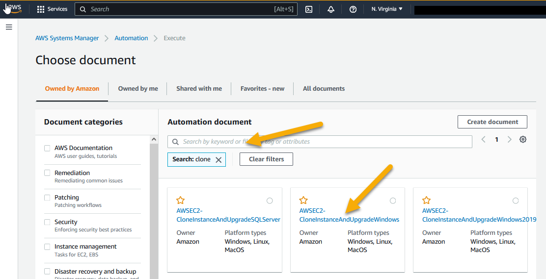Screen dimensions: 546x279
Task: Open the Favorites - new tab
Action: pyautogui.click(x=263, y=89)
